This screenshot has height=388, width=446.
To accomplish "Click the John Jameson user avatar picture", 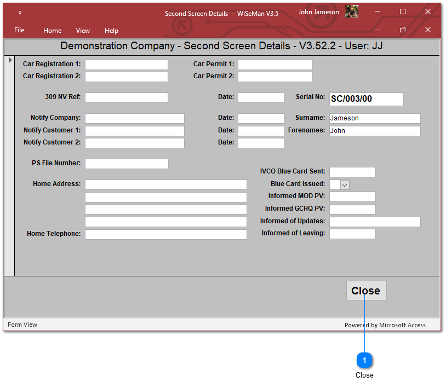I will [352, 12].
